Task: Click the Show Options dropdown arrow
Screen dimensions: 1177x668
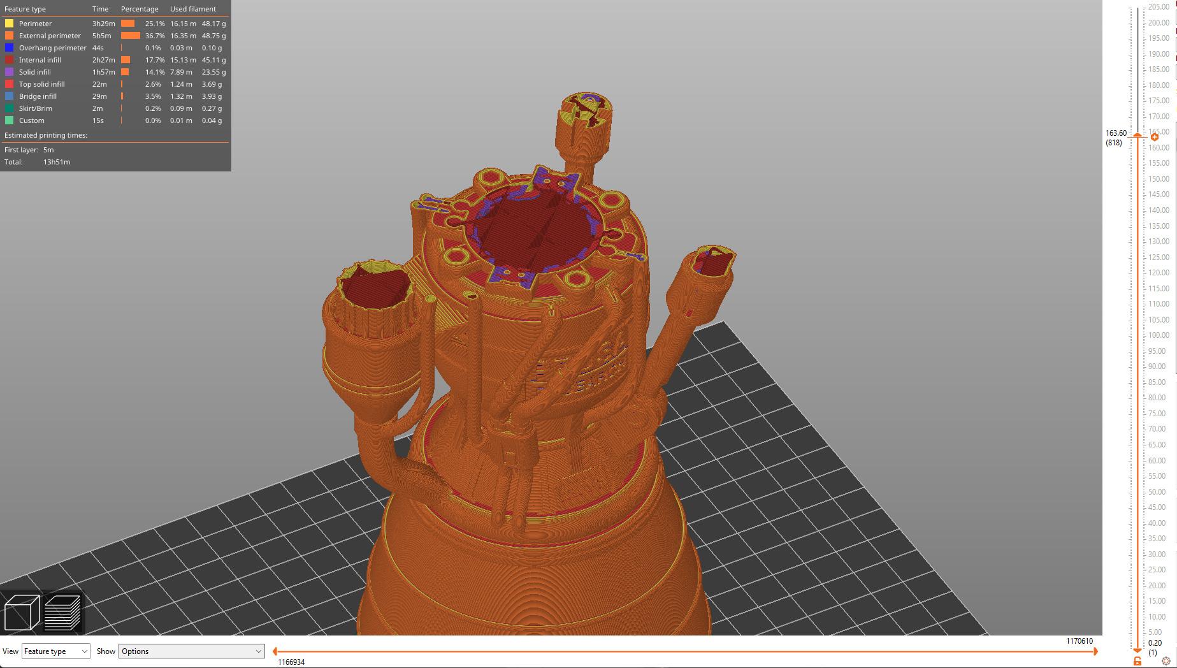Action: coord(258,651)
